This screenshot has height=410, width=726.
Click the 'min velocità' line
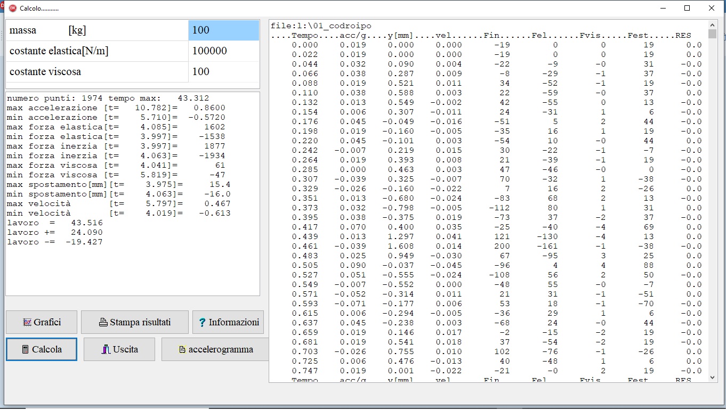(x=119, y=214)
